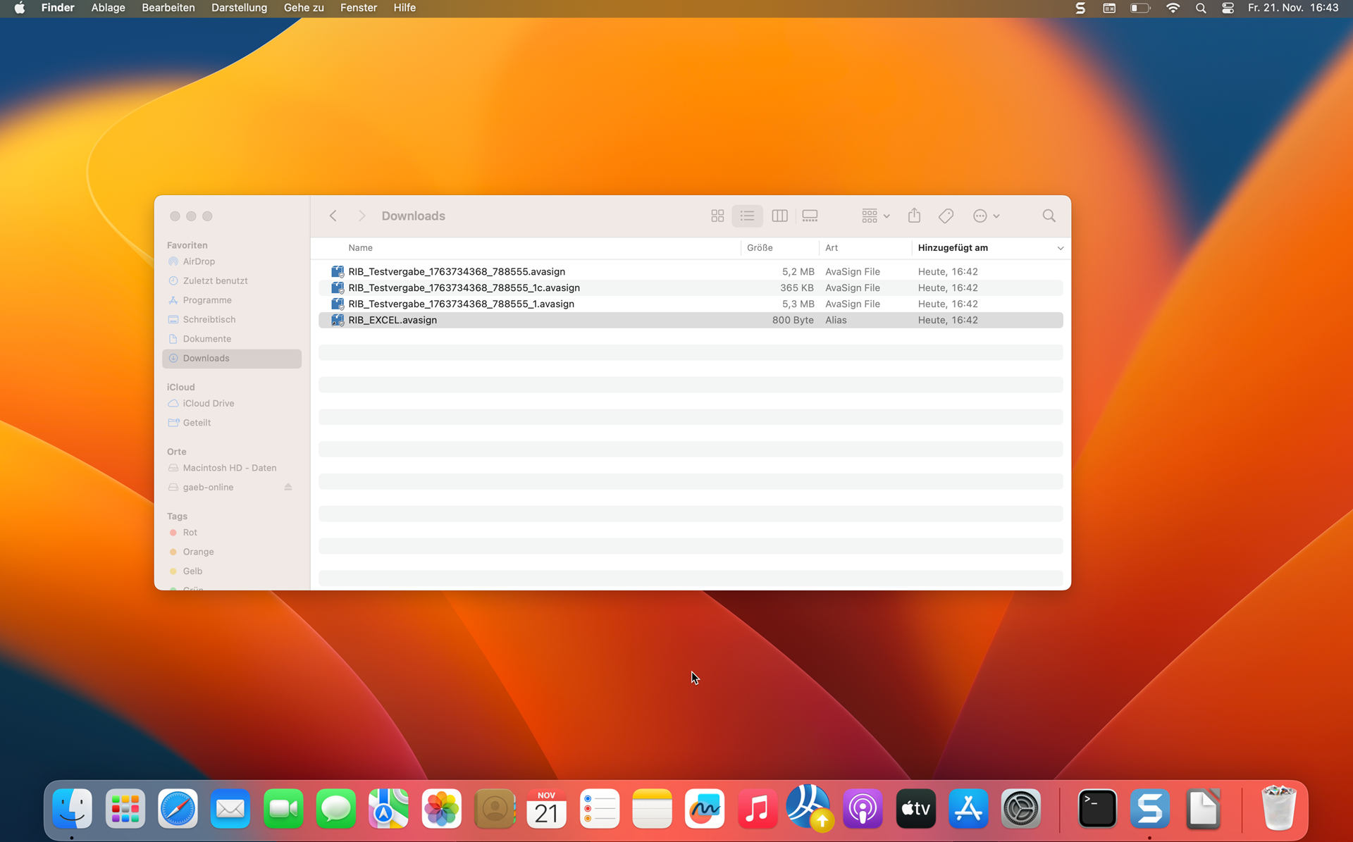This screenshot has height=842, width=1353.
Task: Go back with the left chevron
Action: point(333,216)
